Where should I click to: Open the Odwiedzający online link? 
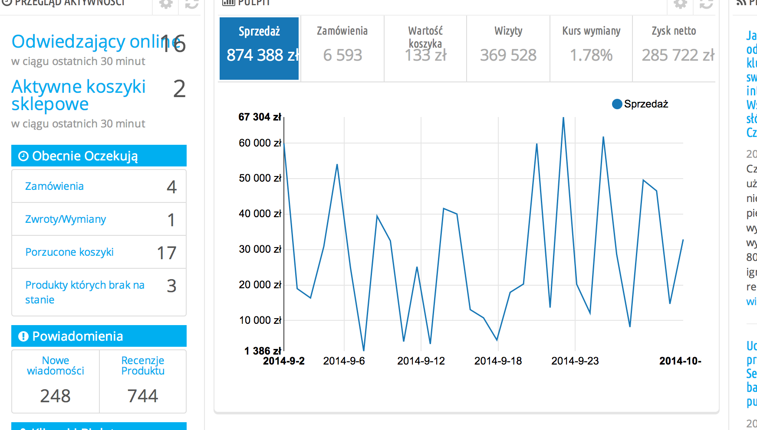pos(96,42)
